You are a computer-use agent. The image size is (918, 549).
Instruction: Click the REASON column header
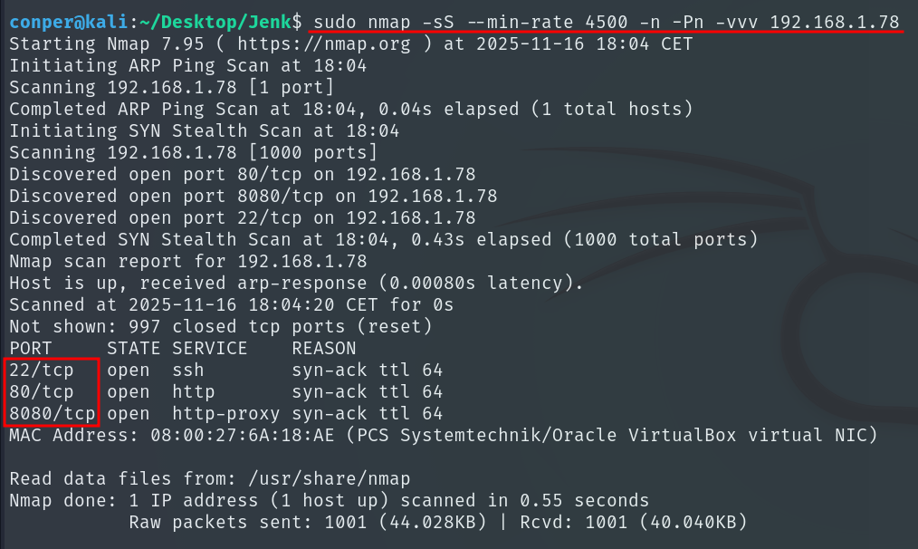[x=323, y=348]
